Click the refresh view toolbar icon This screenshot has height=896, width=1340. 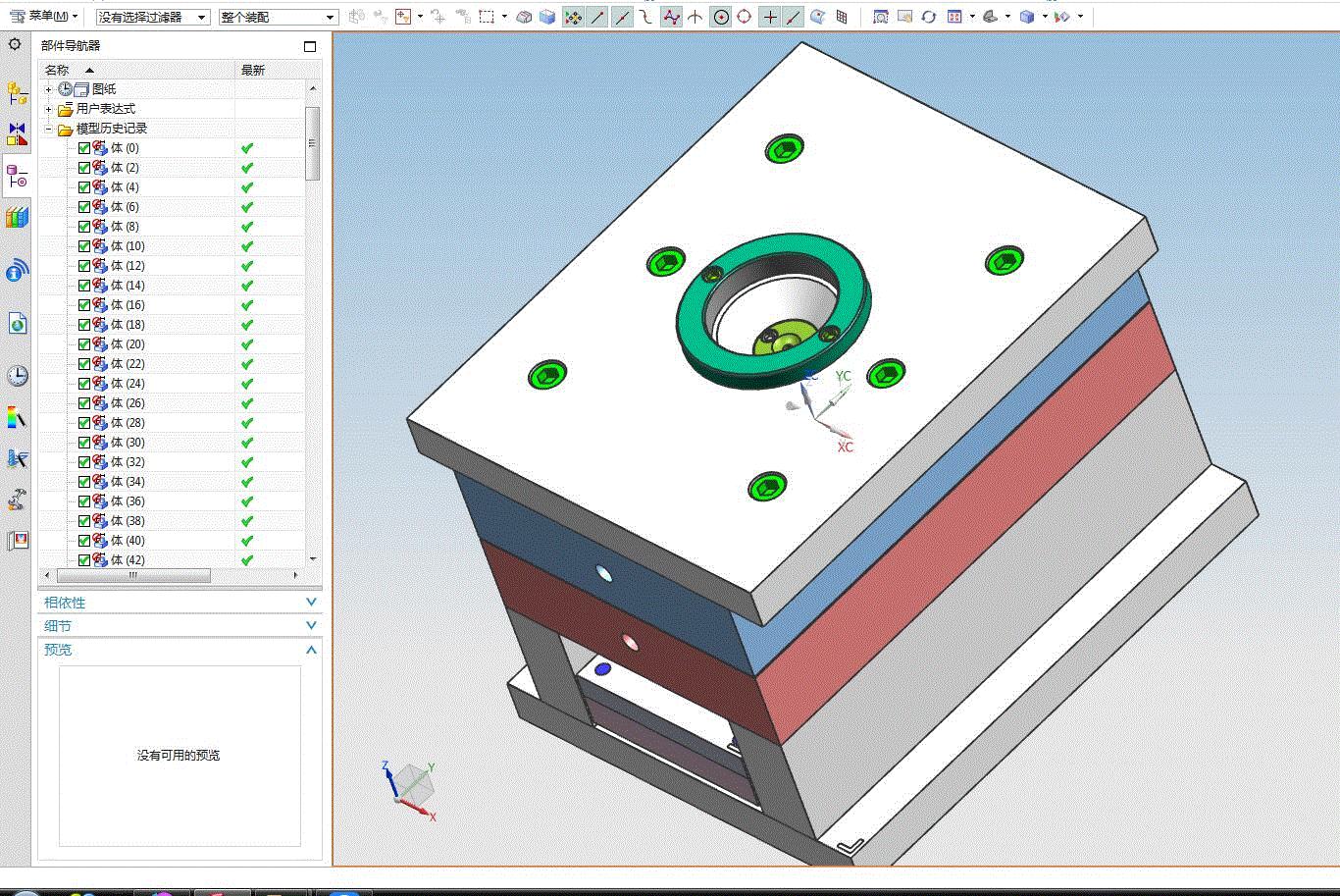928,17
